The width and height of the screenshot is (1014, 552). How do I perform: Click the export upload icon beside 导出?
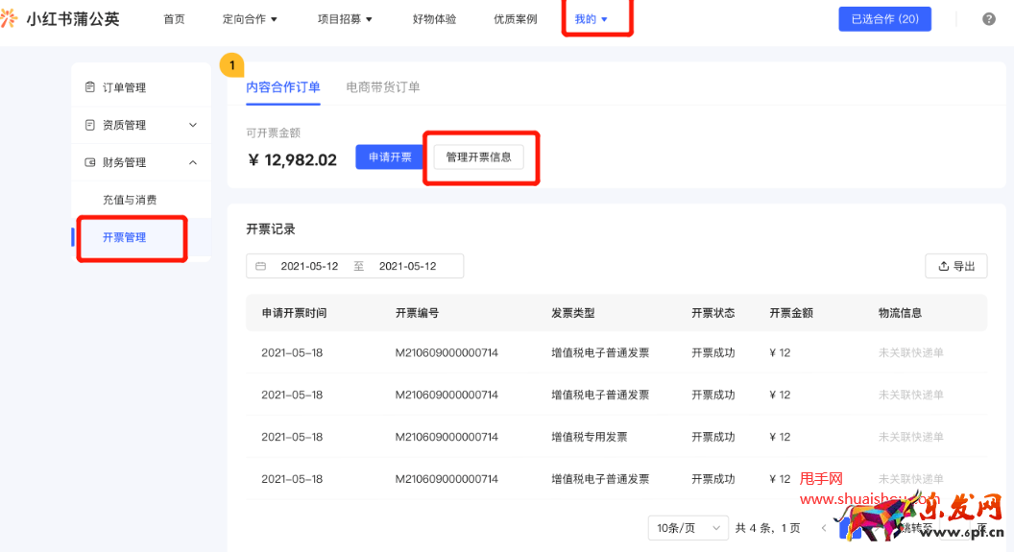pos(944,266)
